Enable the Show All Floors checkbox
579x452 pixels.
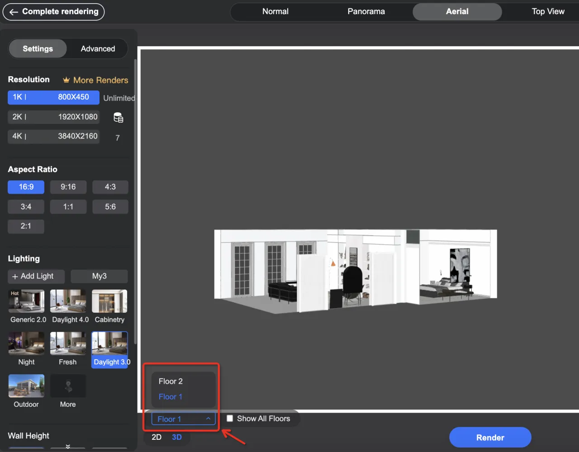(x=230, y=419)
